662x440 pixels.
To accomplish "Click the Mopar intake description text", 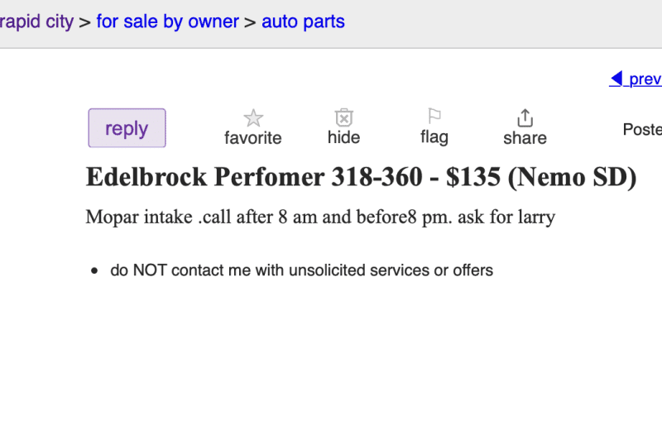I will click(x=320, y=218).
